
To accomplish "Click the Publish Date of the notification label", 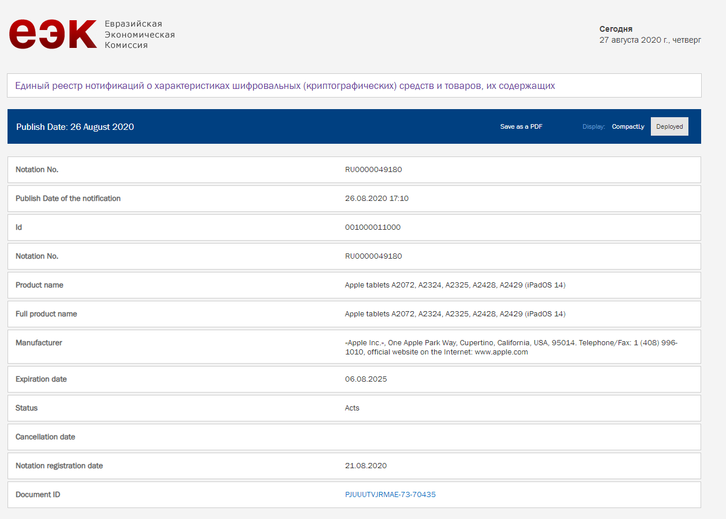I will (68, 199).
